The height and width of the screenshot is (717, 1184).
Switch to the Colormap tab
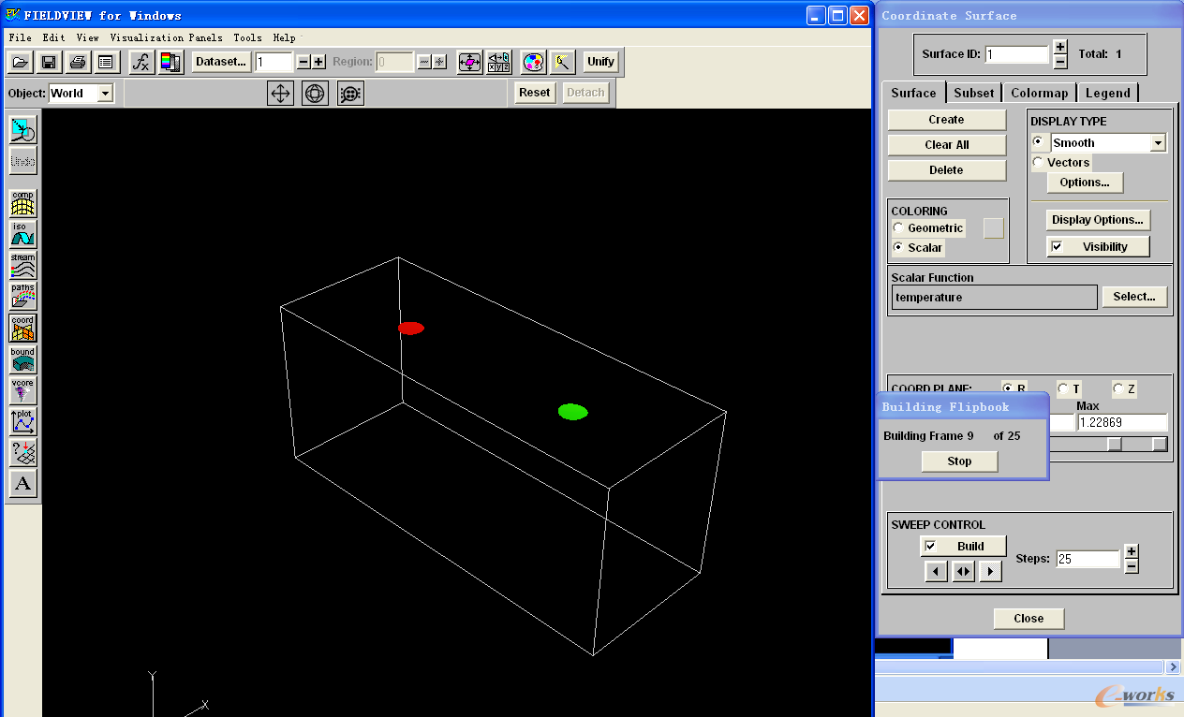click(1039, 93)
